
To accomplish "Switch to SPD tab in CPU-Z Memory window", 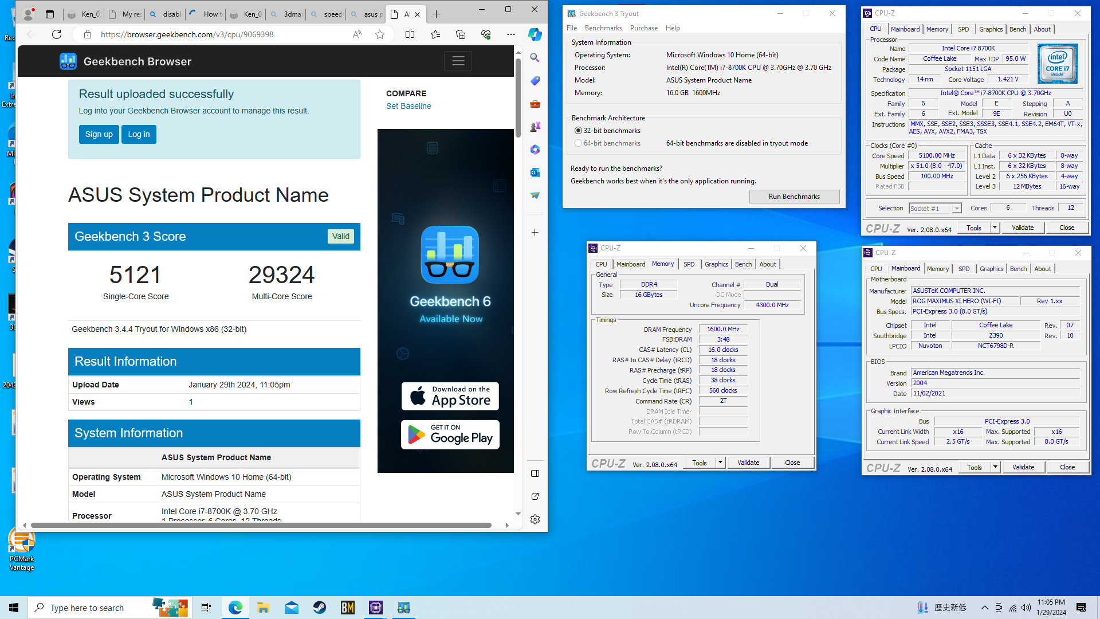I will pyautogui.click(x=689, y=264).
